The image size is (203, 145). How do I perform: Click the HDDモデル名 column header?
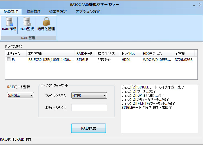click(x=157, y=53)
